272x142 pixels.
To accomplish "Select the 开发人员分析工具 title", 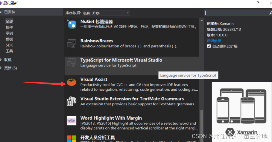I will coord(98,138).
